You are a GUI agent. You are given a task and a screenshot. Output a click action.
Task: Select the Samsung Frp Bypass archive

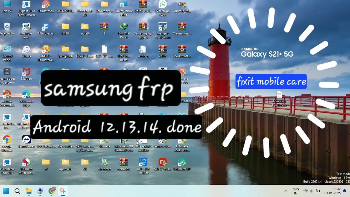point(143,31)
